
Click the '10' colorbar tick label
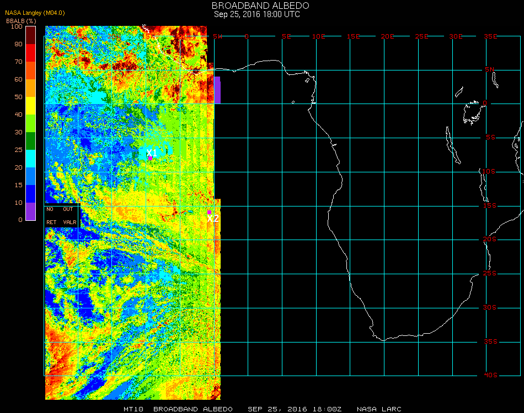(x=18, y=203)
